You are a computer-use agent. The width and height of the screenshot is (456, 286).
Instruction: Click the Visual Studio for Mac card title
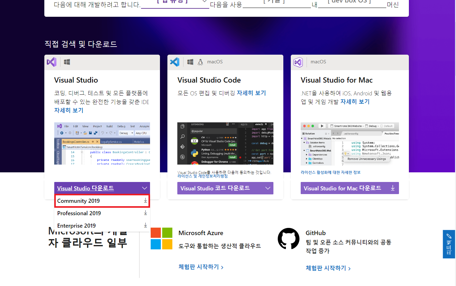point(337,80)
